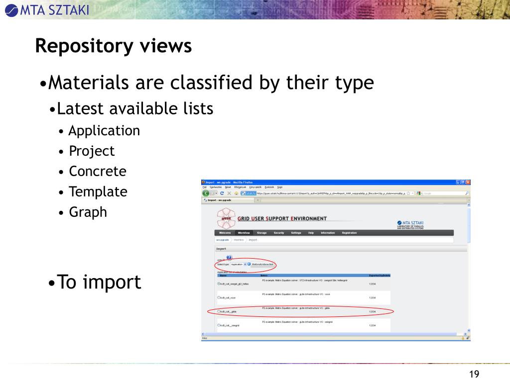
Task: Select AxB_coll__seegrid radio button
Action: [x=219, y=325]
